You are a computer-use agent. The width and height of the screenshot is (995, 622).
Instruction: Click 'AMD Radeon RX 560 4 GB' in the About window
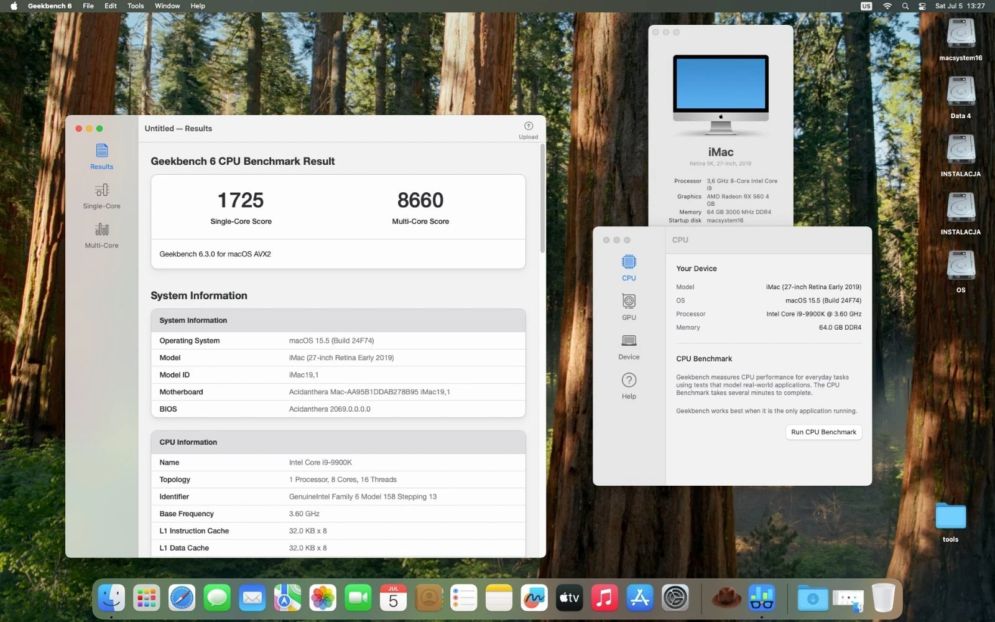pyautogui.click(x=738, y=200)
